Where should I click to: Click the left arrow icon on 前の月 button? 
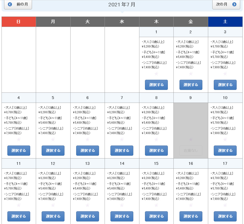coord(9,5)
